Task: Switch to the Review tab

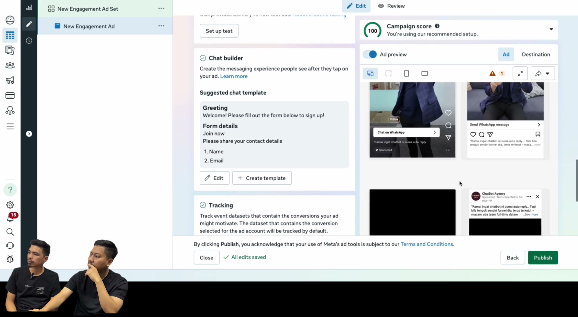Action: click(391, 6)
